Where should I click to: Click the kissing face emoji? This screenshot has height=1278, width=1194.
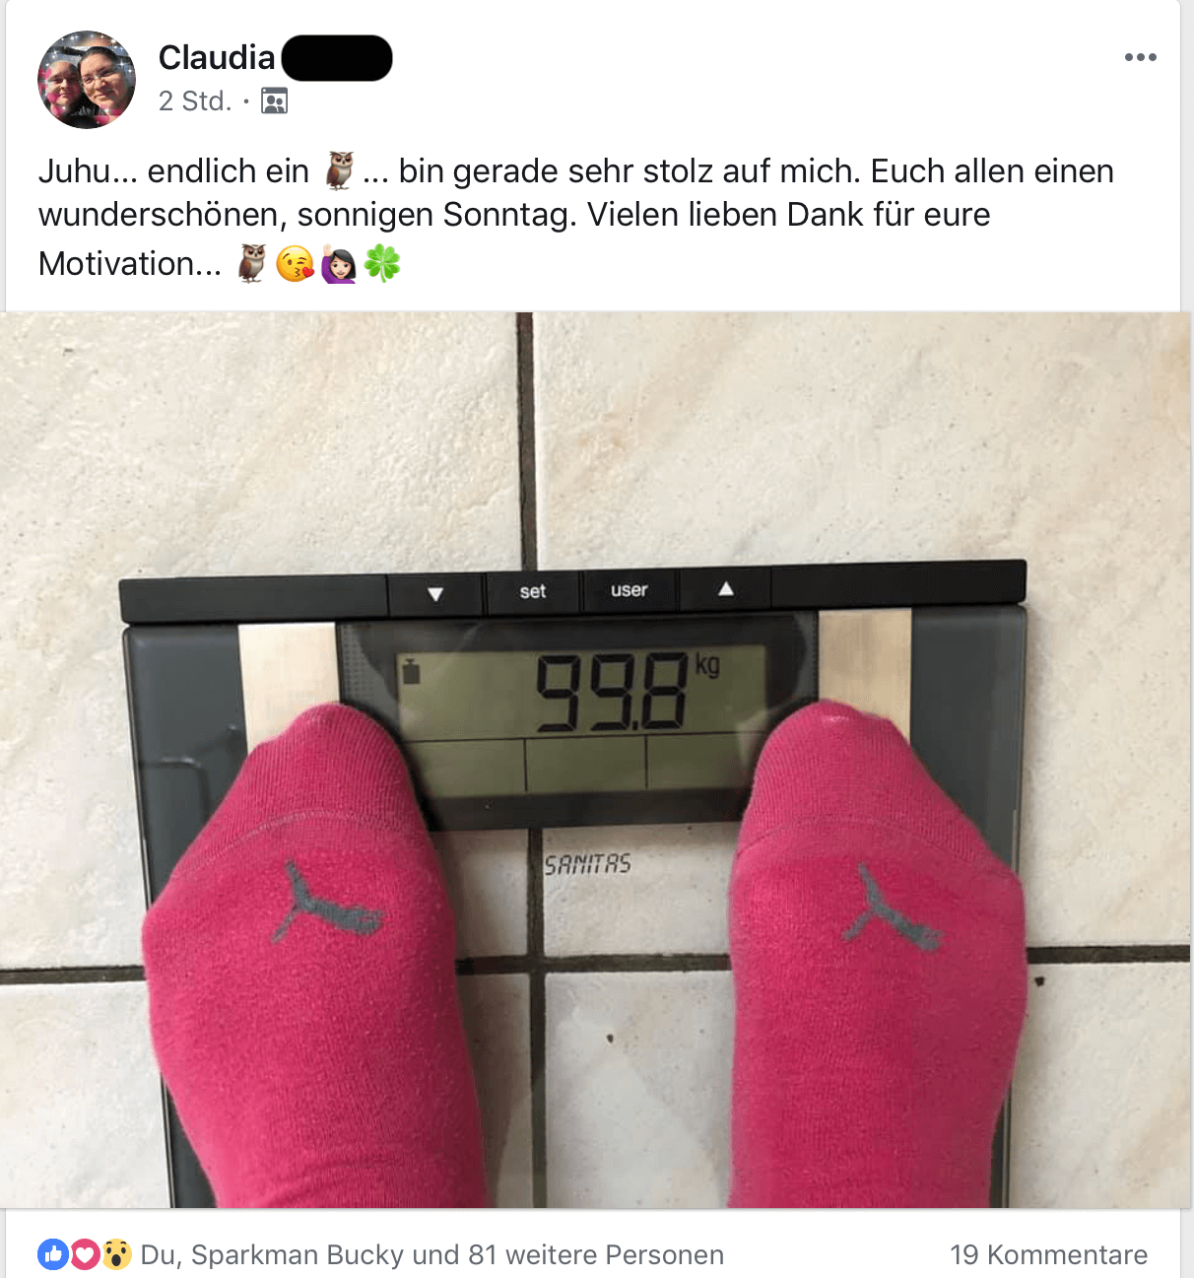coord(295,264)
